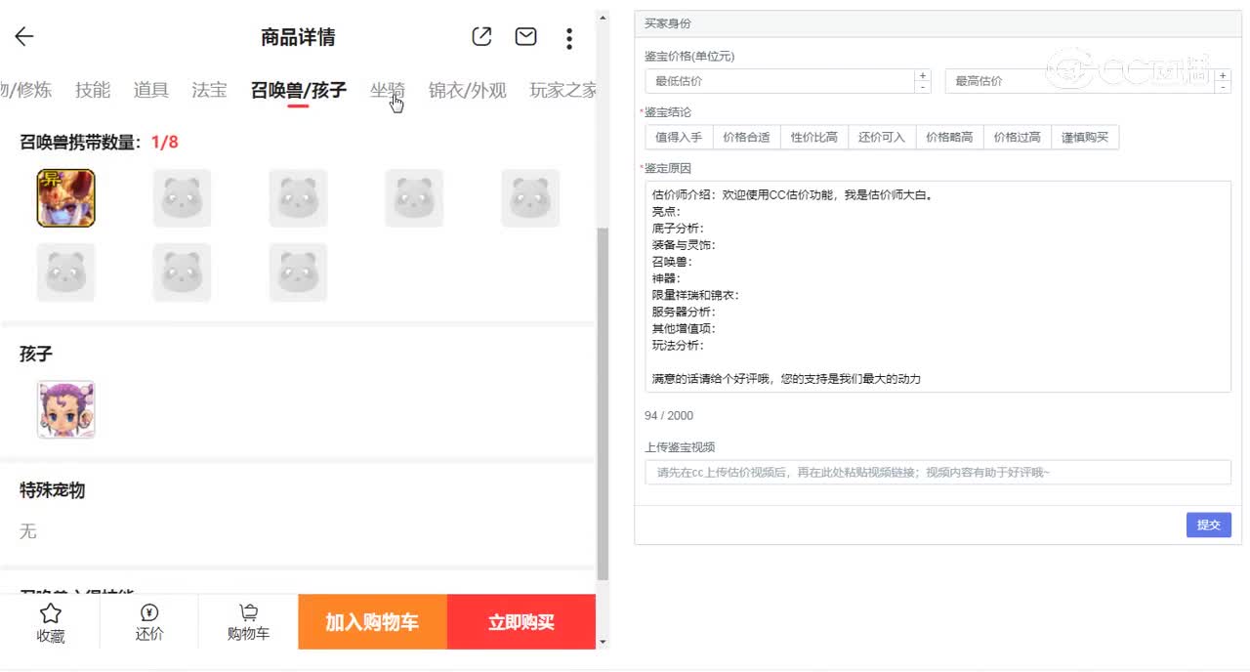Select the child character avatar
Screen dimensions: 1250x672
(66, 409)
